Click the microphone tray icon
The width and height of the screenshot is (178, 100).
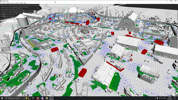click(x=157, y=98)
